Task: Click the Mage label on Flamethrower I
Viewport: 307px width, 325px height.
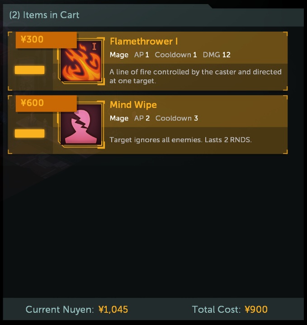Action: click(119, 55)
